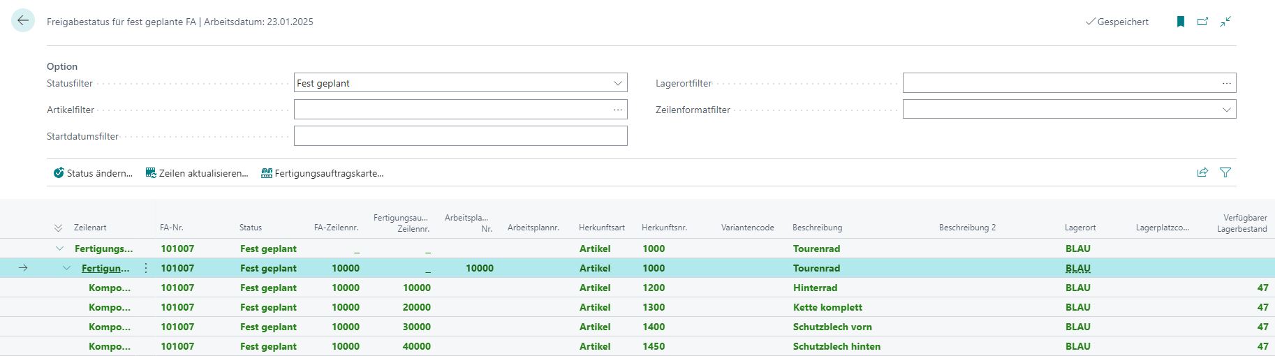Collapse the page with the shrink icon
This screenshot has height=356, width=1275.
click(x=1225, y=22)
